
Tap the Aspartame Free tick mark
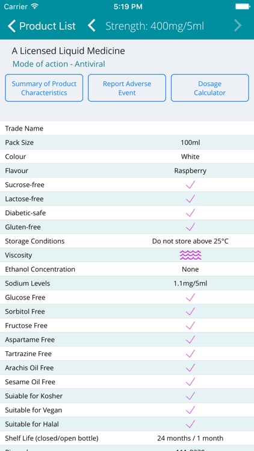pyautogui.click(x=190, y=339)
